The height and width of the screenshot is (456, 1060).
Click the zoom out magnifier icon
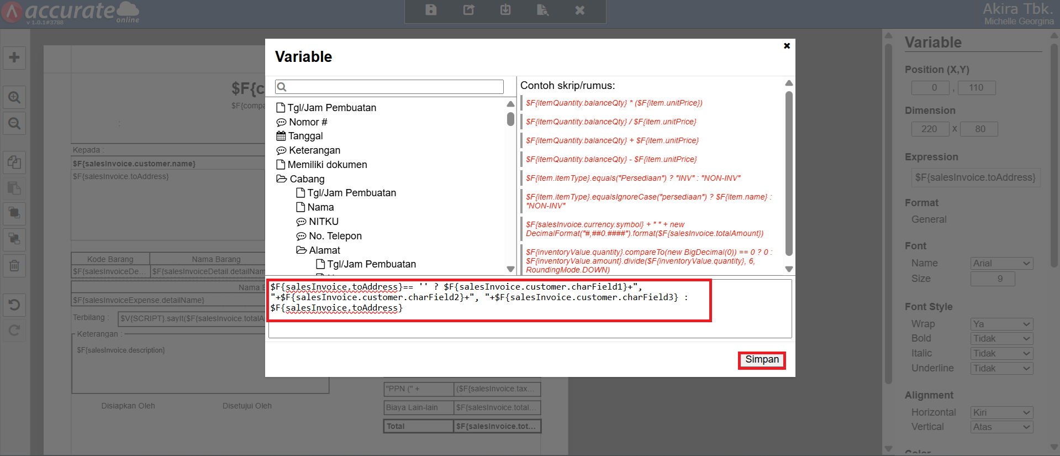click(x=14, y=123)
